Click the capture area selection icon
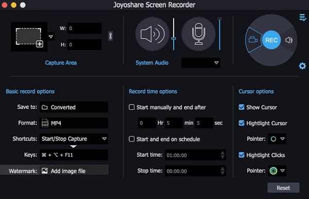The width and height of the screenshot is (309, 199). click(29, 37)
